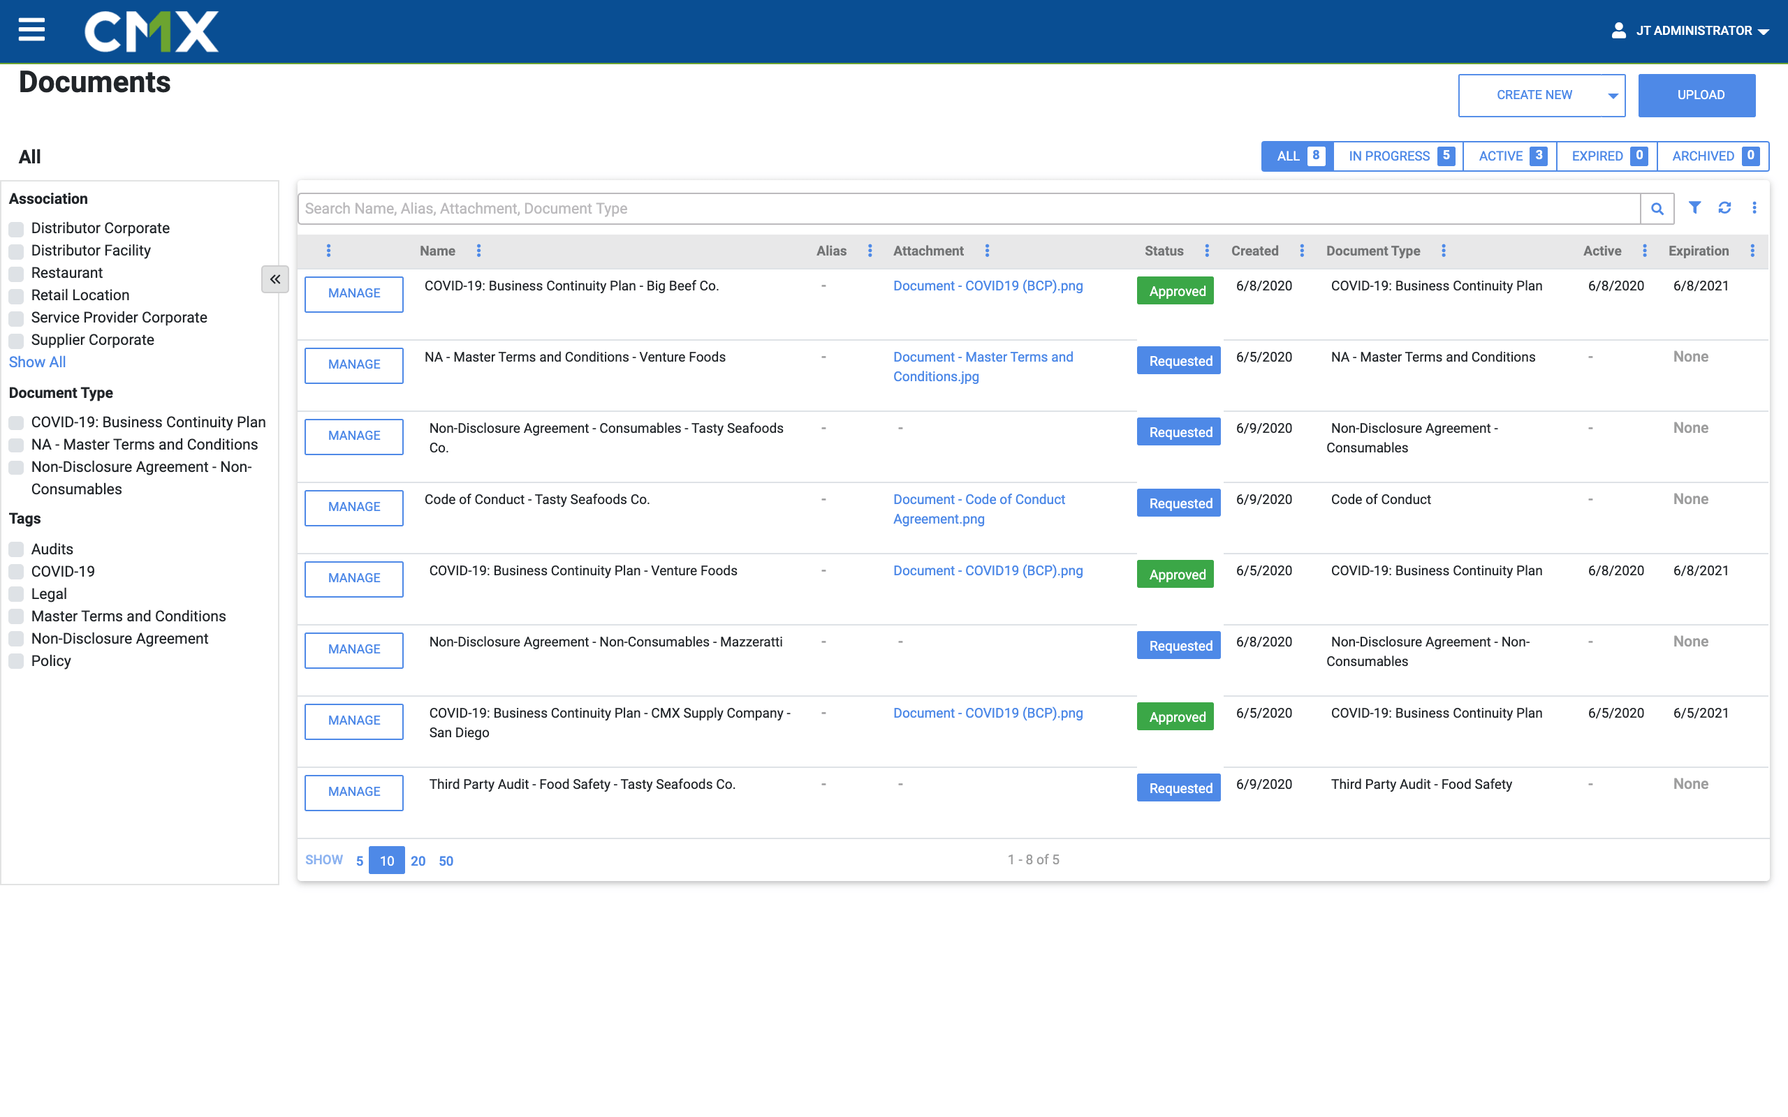Expand the Create New dropdown arrow

tap(1613, 96)
